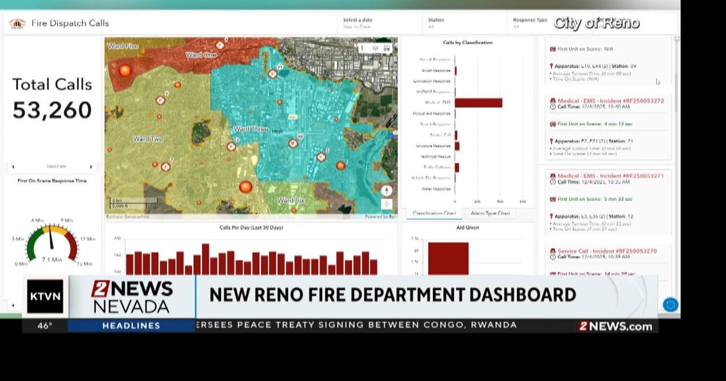Click the map compass button
726x381 pixels.
[x=387, y=191]
